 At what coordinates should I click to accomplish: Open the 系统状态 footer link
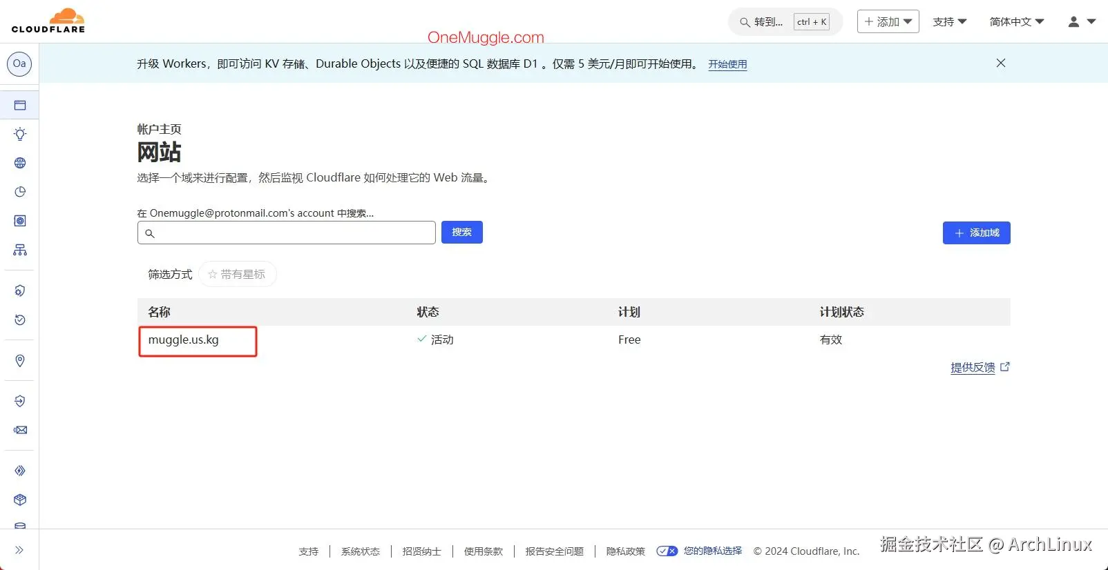[361, 551]
